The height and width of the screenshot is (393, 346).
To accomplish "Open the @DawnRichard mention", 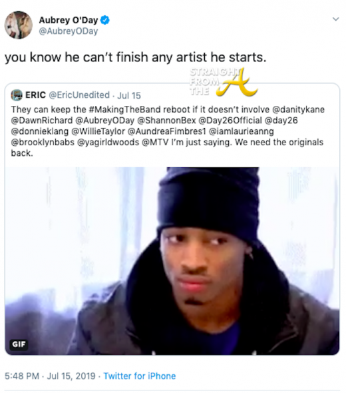I will click(42, 121).
